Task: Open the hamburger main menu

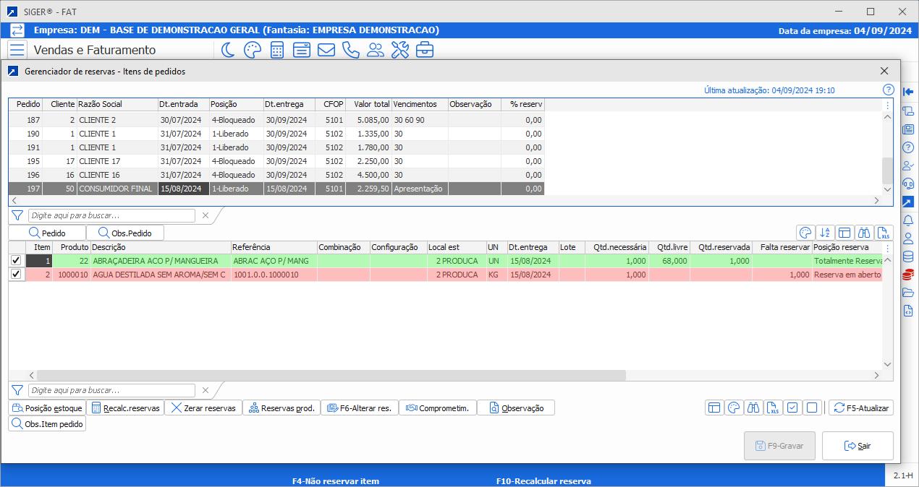Action: pos(17,50)
